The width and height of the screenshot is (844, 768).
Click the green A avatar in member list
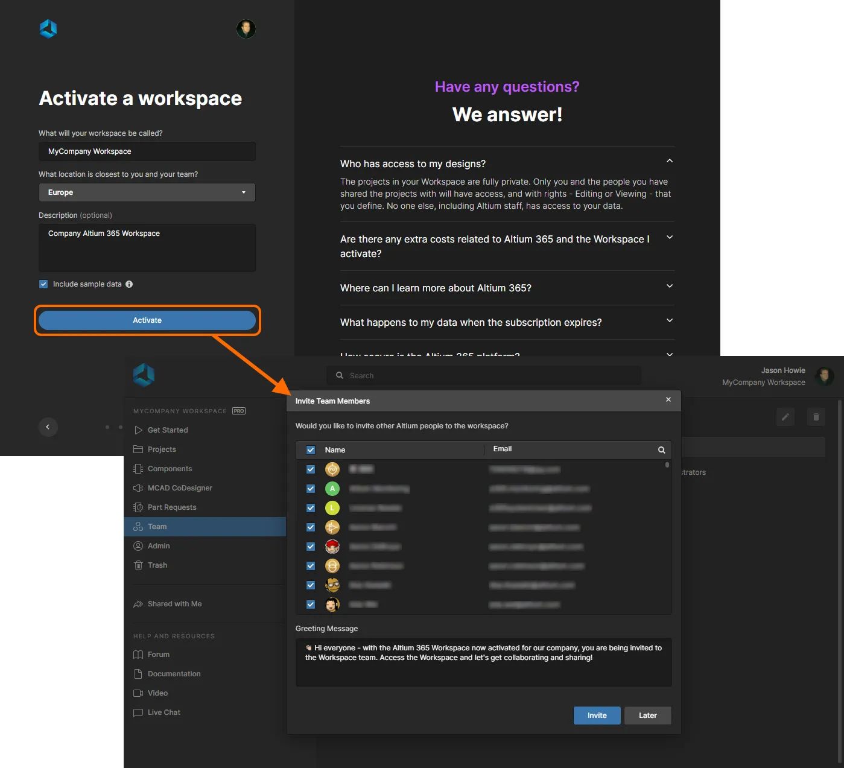pyautogui.click(x=332, y=489)
